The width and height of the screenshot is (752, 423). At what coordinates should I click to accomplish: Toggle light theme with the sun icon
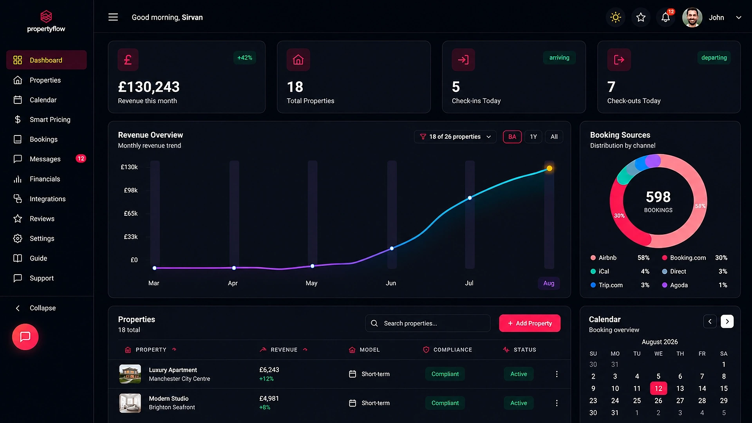(x=616, y=17)
